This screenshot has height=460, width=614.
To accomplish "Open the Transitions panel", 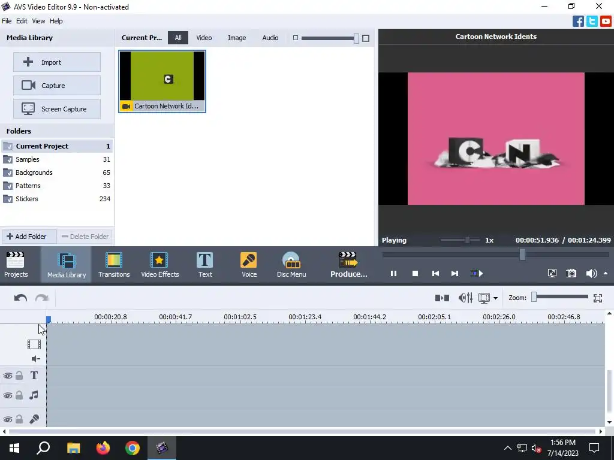I will tap(114, 264).
